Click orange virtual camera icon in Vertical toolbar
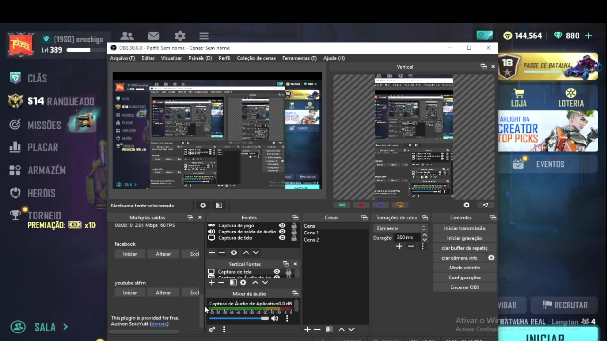Viewport: 607px width, 341px height. 400,205
